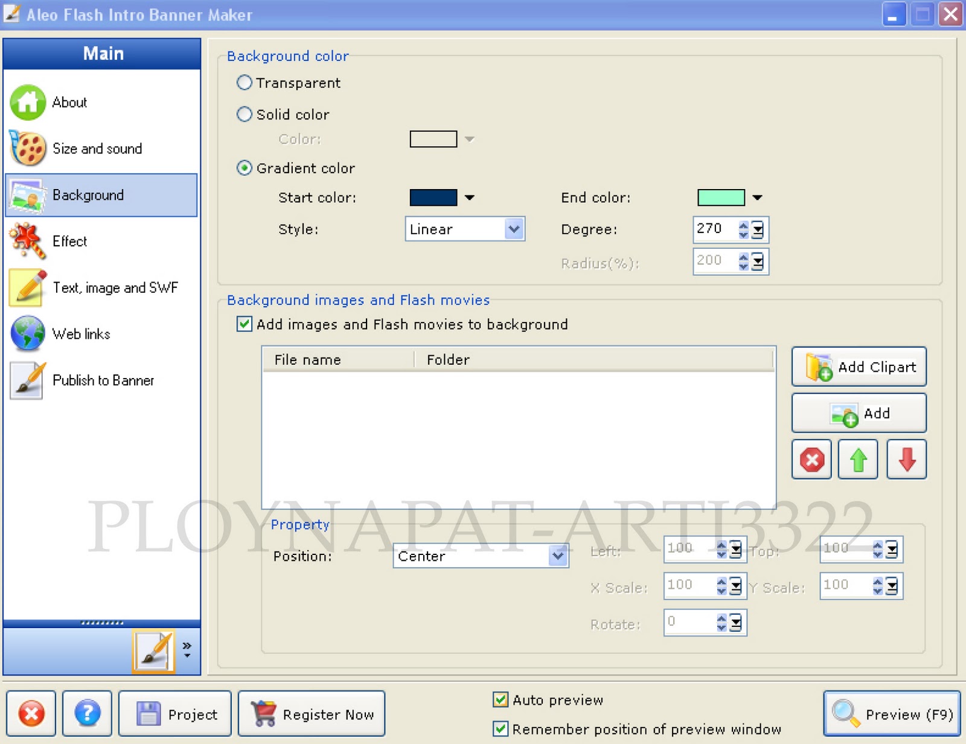Open the About section home icon
The width and height of the screenshot is (966, 744).
click(x=27, y=102)
